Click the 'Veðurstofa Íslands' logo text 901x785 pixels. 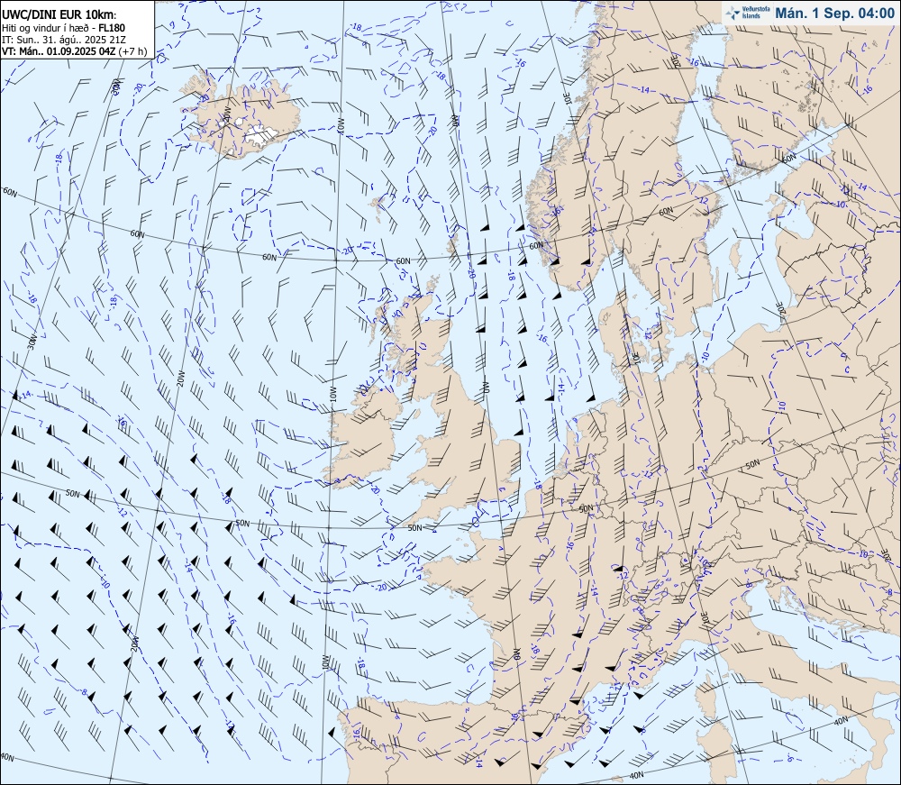[x=755, y=13]
